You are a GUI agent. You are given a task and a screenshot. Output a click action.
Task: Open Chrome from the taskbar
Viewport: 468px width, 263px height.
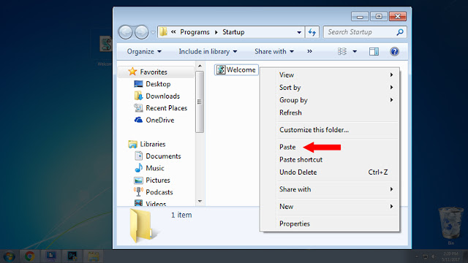point(29,256)
